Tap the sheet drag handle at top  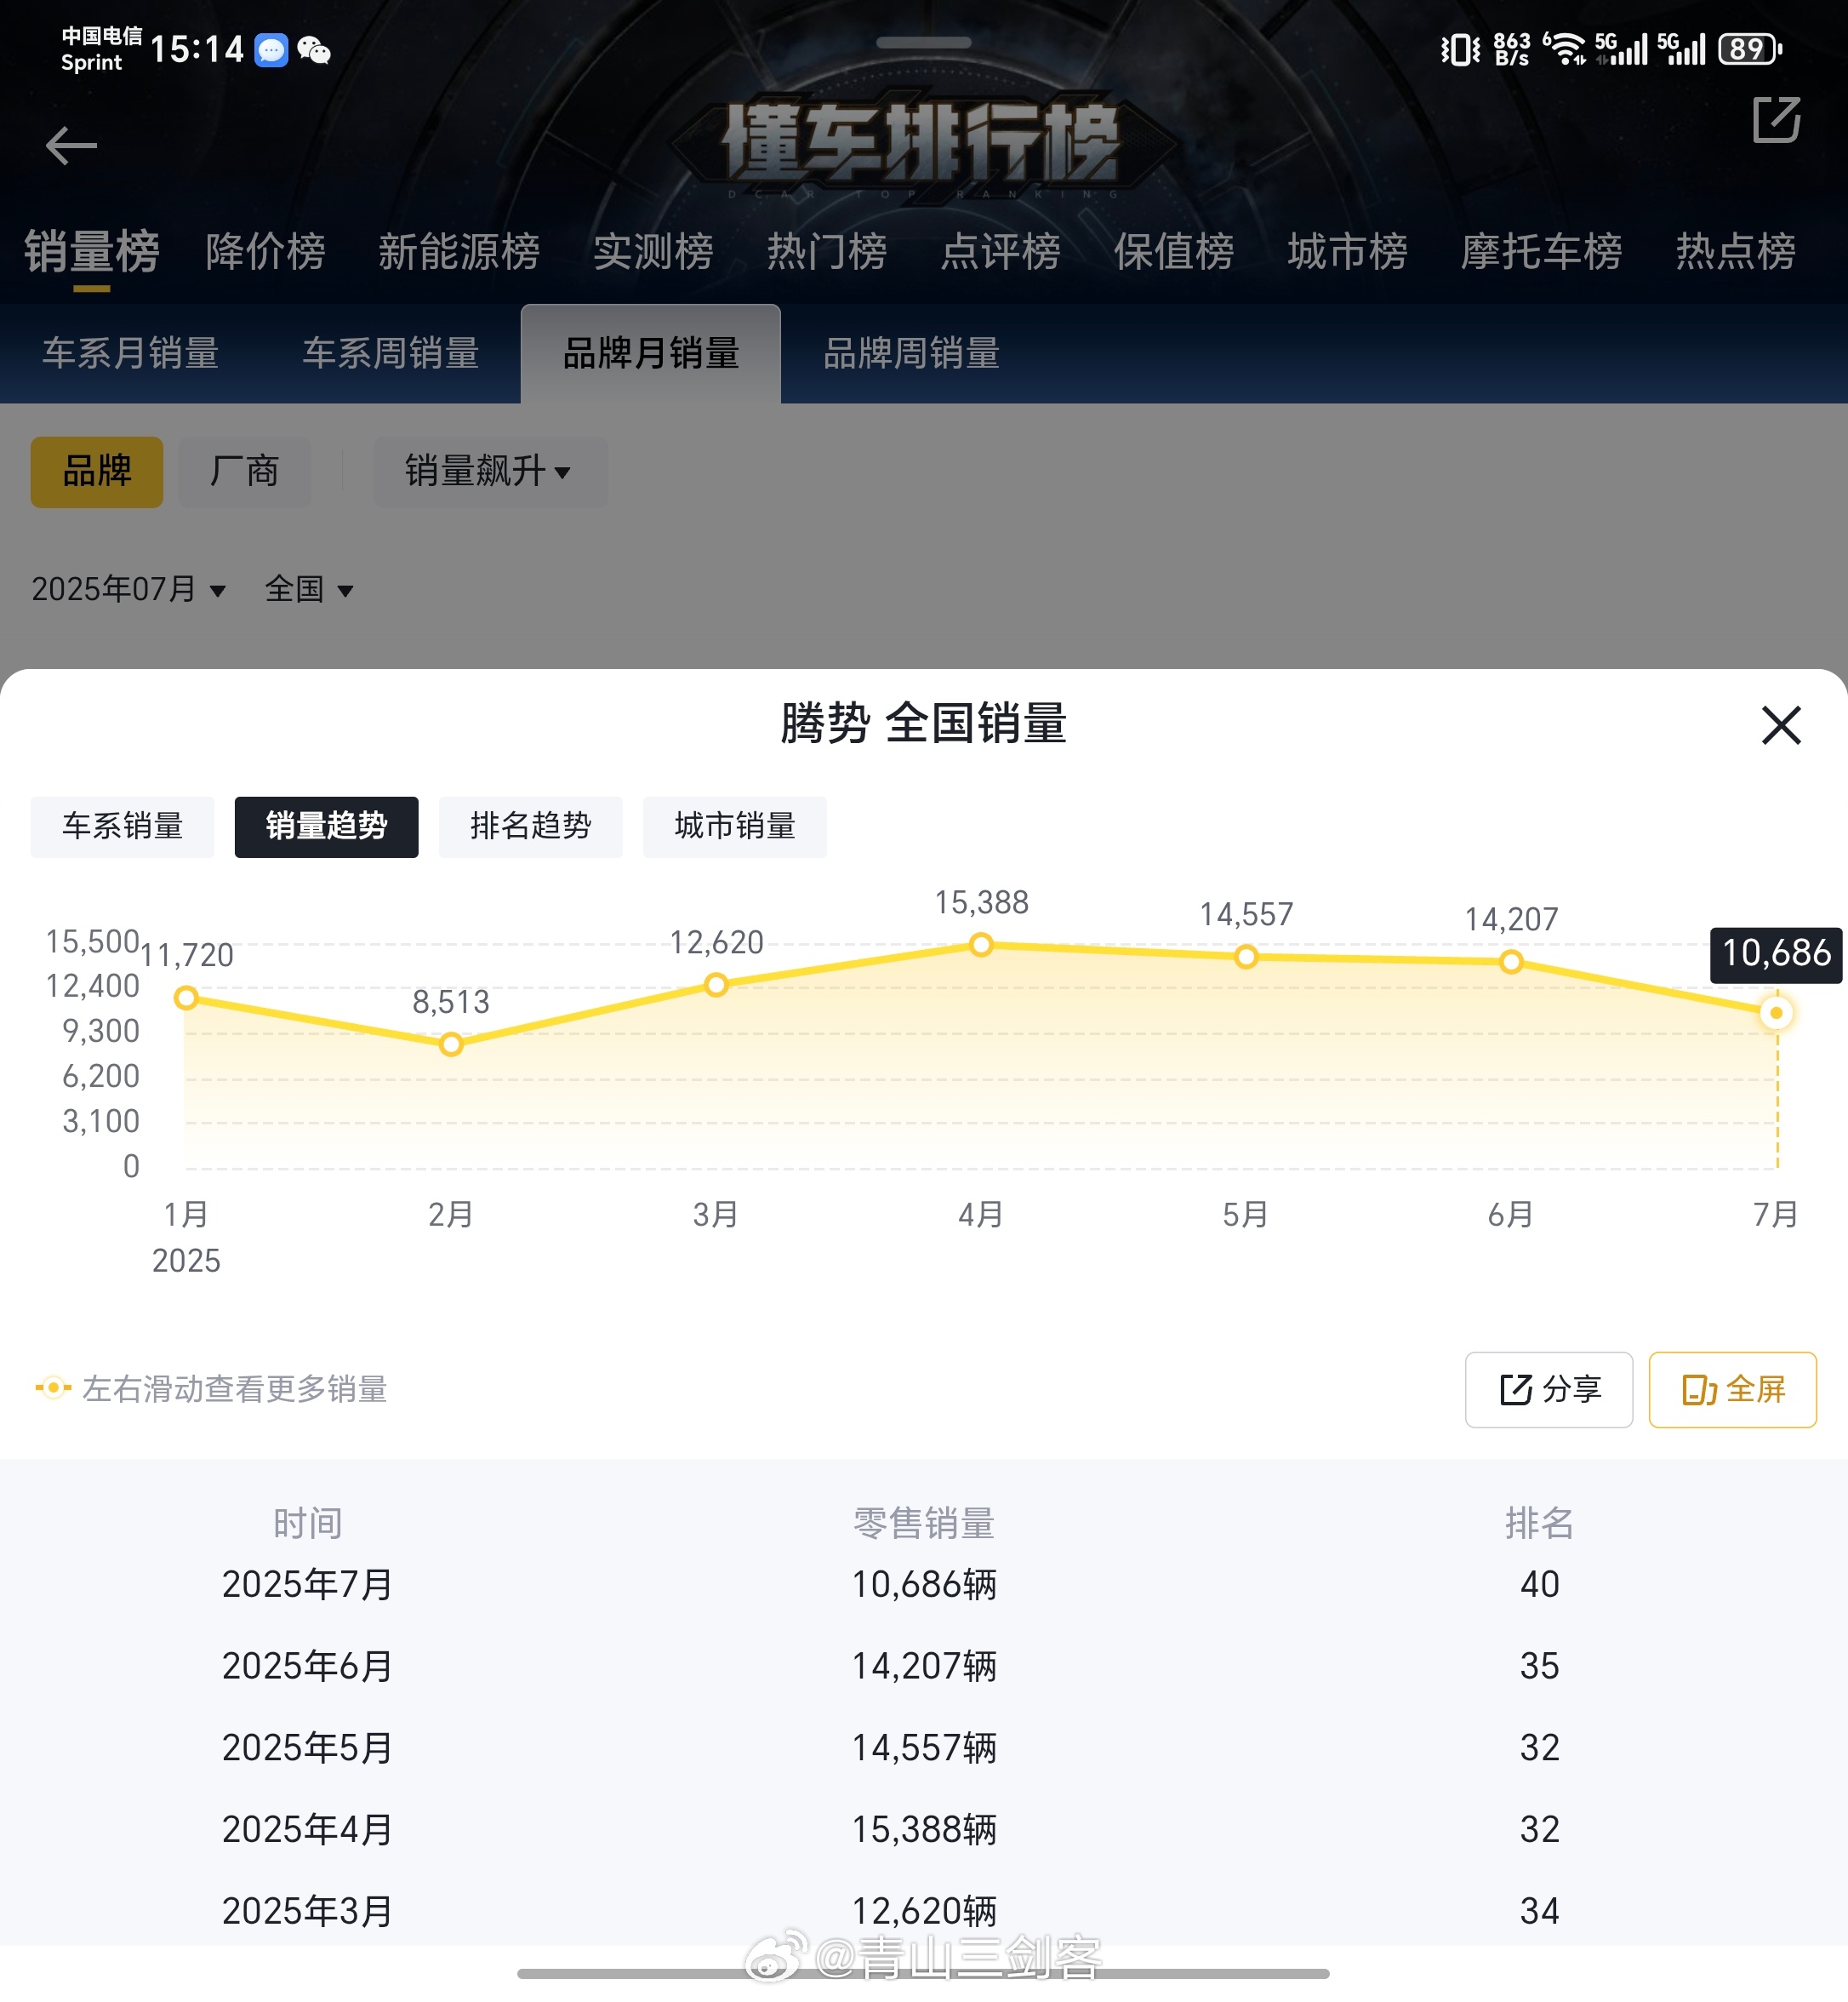923,42
